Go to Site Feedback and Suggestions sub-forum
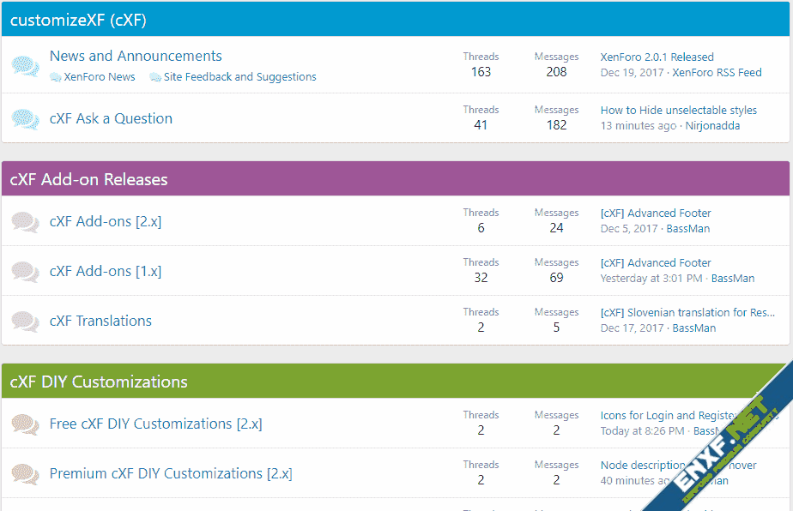This screenshot has height=511, width=793. pos(239,77)
